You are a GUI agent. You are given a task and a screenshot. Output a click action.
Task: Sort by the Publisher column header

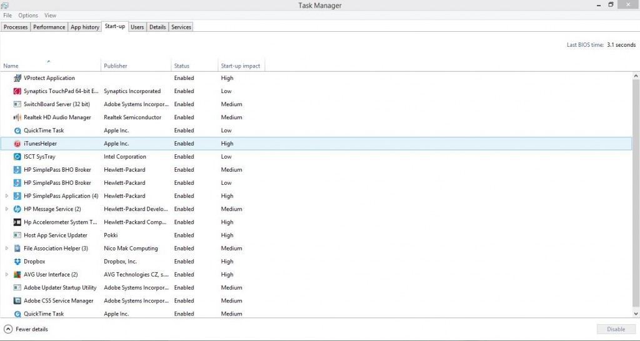pyautogui.click(x=136, y=65)
